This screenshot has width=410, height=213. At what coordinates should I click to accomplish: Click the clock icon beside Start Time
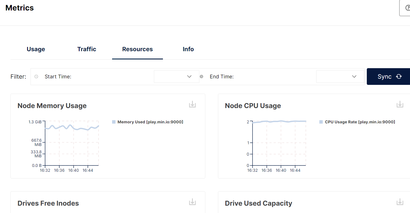pyautogui.click(x=36, y=77)
